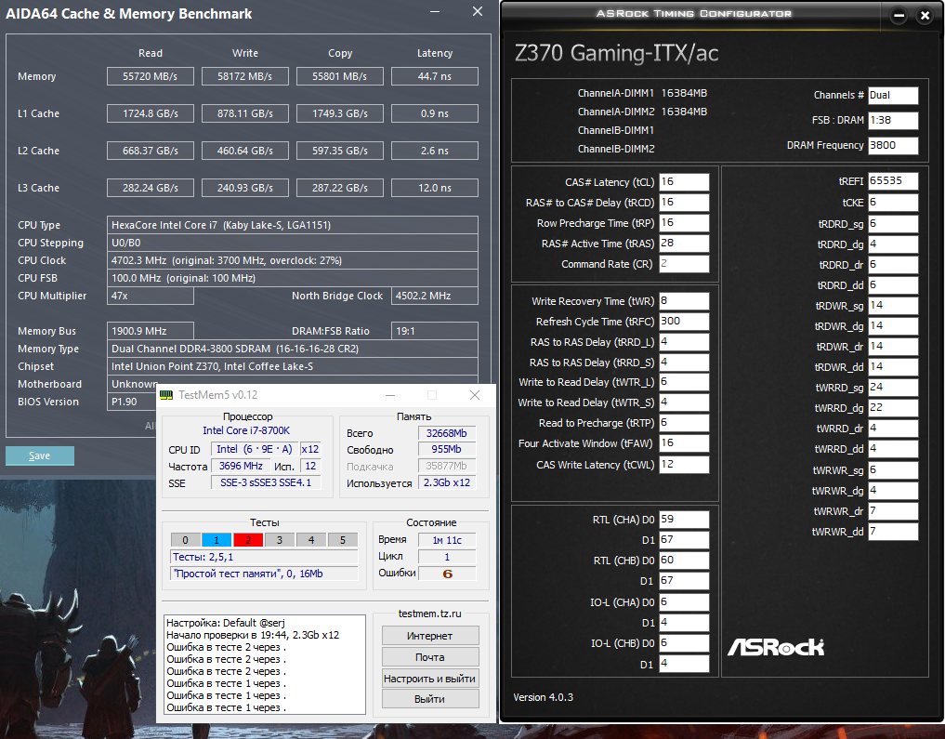945x739 pixels.
Task: Click the tRDWR_sg value field
Action: pos(893,306)
